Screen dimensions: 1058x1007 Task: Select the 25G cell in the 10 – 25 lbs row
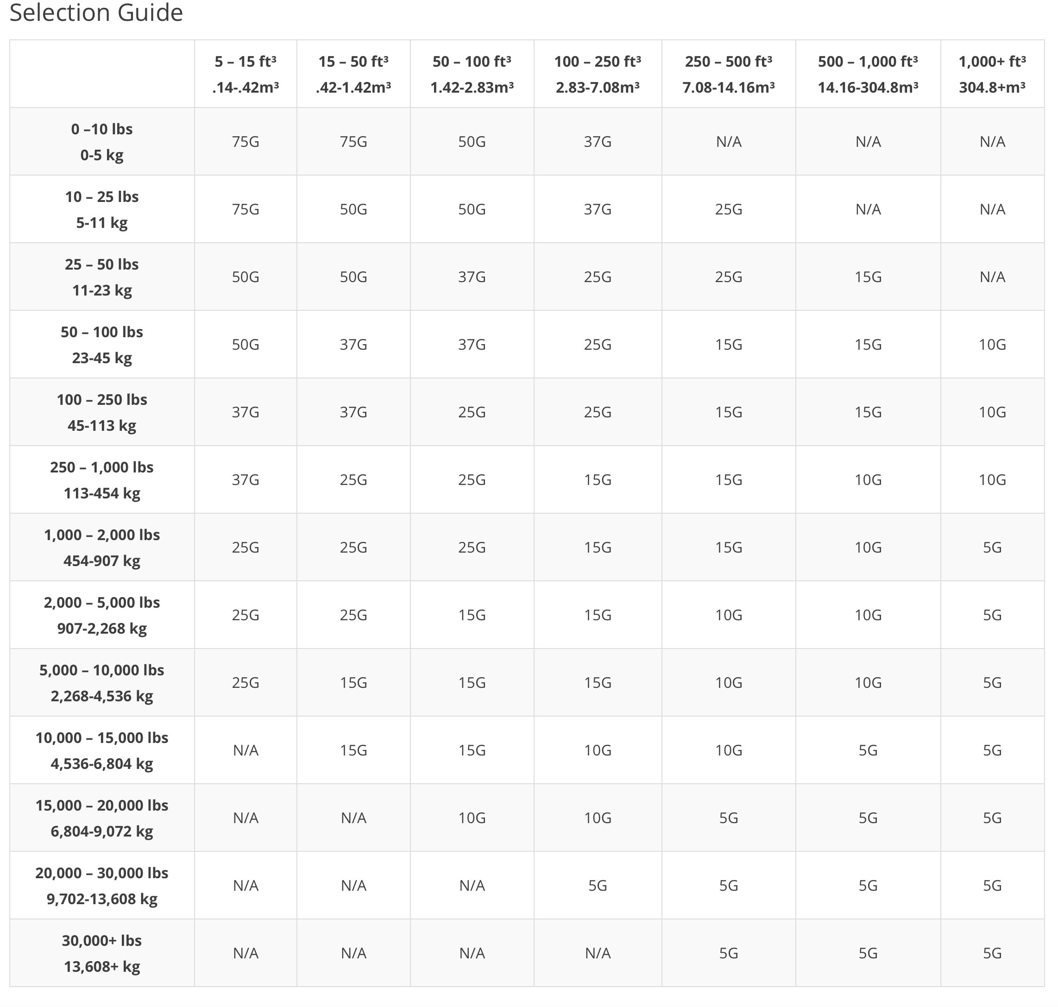728,209
